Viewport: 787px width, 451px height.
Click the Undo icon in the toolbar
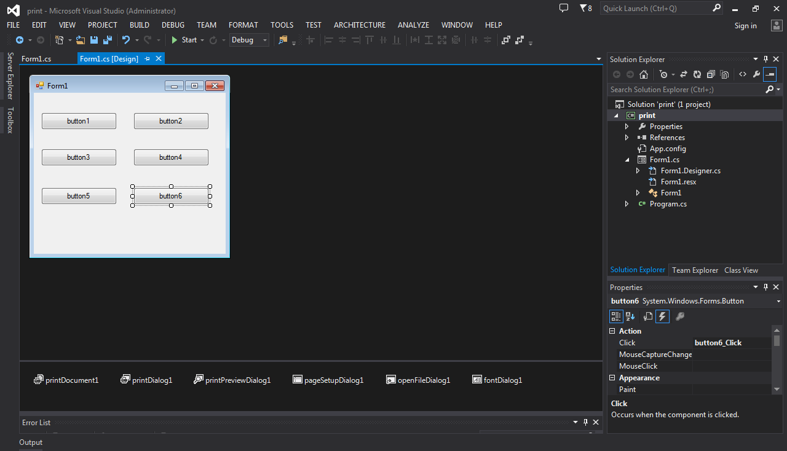(x=126, y=40)
